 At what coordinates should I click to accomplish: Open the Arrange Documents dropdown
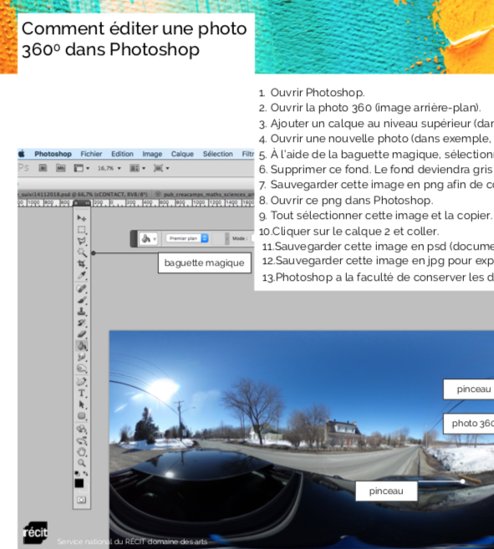(x=137, y=169)
